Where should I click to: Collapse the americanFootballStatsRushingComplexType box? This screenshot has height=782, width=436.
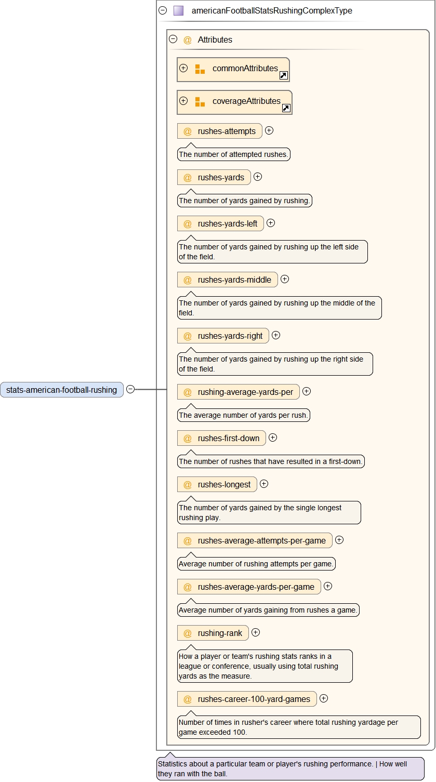[x=163, y=10]
